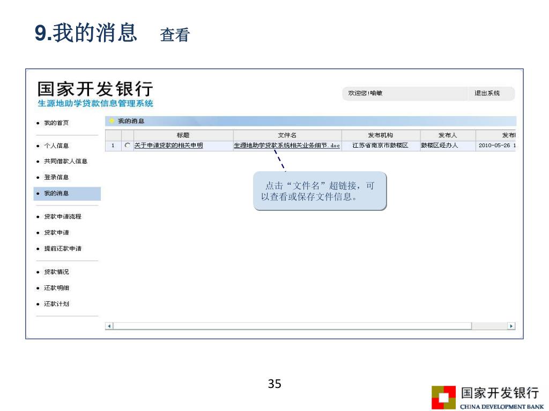Open 我的首页 in the sidebar

56,123
